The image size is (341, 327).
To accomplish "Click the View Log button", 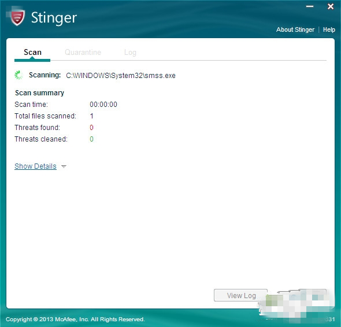I will [x=241, y=295].
